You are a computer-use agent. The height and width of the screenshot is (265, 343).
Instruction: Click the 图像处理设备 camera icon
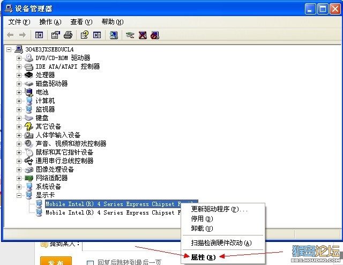28,170
